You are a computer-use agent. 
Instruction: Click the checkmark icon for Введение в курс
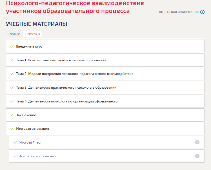12,46
